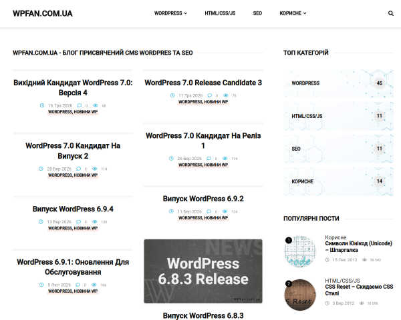Image resolution: width=401 pixels, height=320 pixels.
Task: Click the WordPress 6.8.3 Release thumbnail
Action: (203, 271)
